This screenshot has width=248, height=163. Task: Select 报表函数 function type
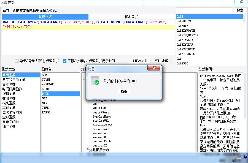pos(21,103)
